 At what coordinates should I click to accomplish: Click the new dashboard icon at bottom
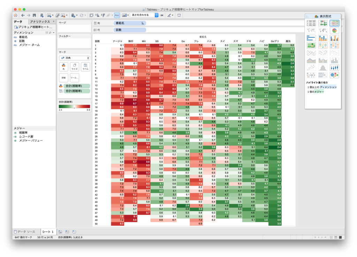(x=67, y=232)
